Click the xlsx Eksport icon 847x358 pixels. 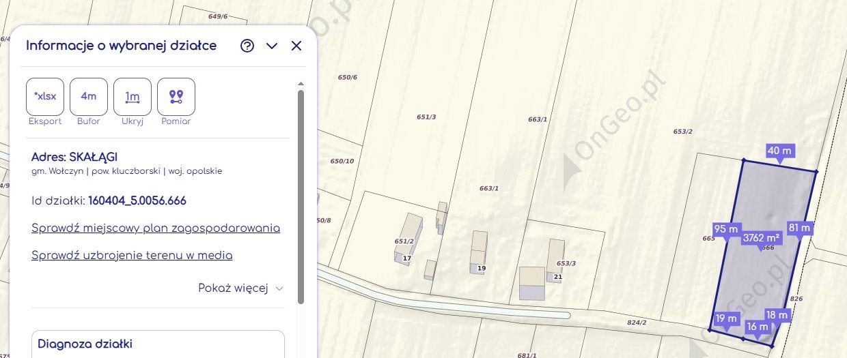(45, 97)
